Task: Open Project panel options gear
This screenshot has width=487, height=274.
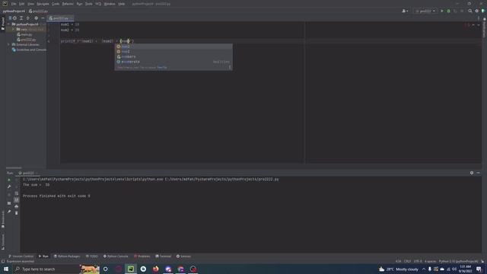Action: tap(36, 18)
